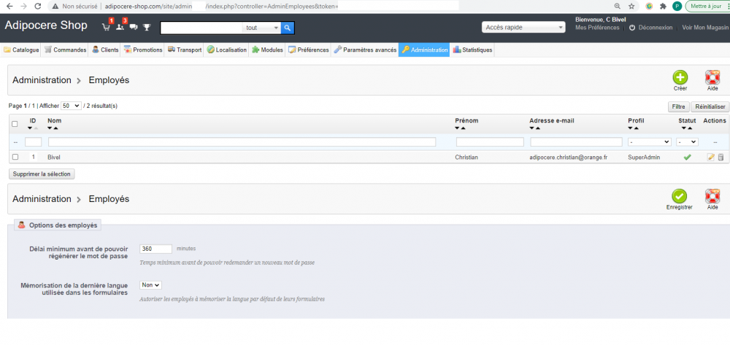Image resolution: width=730 pixels, height=345 pixels.
Task: Open Chrome profile avatar P
Action: (677, 7)
